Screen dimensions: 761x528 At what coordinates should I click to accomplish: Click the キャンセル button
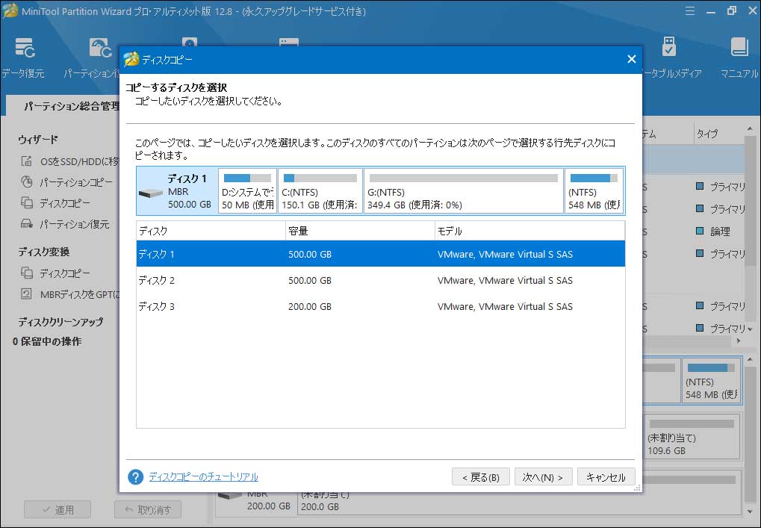606,477
